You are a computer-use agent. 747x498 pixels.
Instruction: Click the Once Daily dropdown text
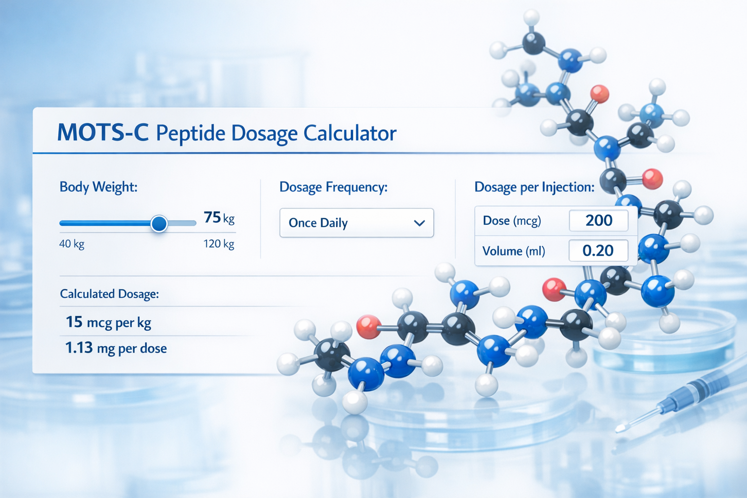point(319,223)
